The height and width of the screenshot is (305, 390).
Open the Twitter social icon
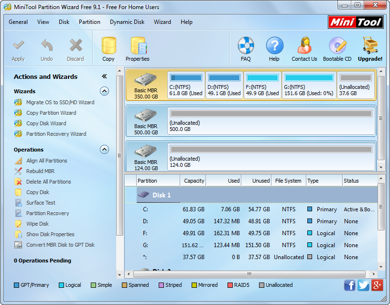click(x=363, y=285)
